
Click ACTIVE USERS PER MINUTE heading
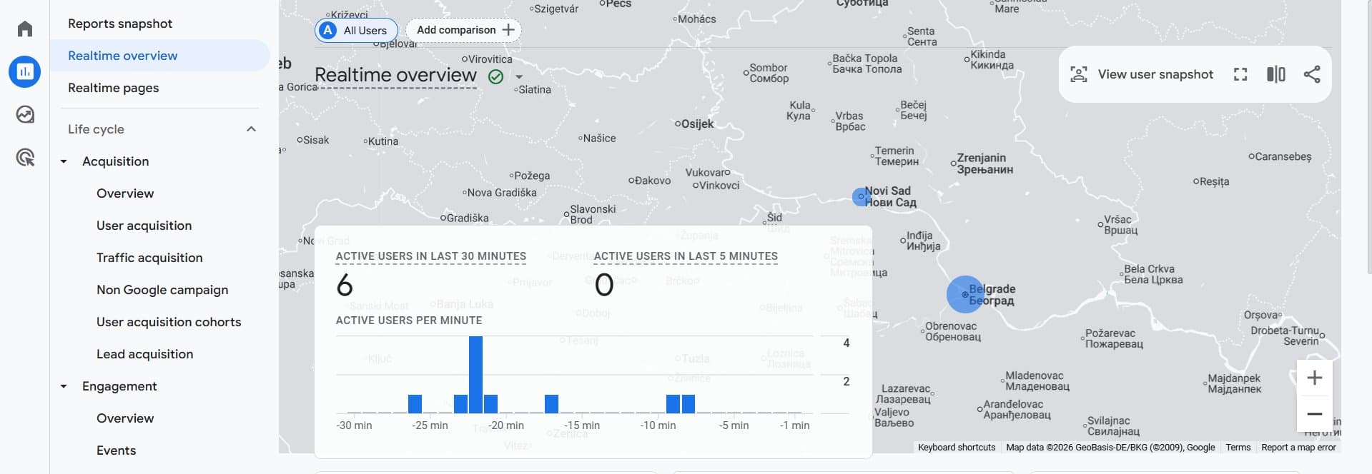pos(409,321)
